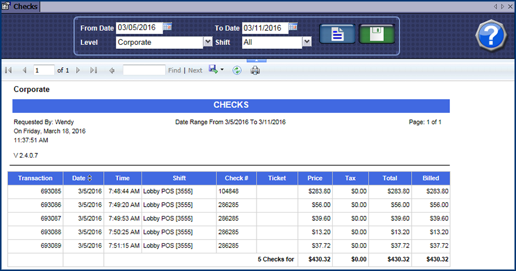This screenshot has height=271, width=516.
Task: Sort the report by the Date column
Action: click(x=90, y=178)
